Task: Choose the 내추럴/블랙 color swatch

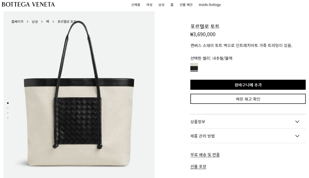Action: click(x=194, y=67)
